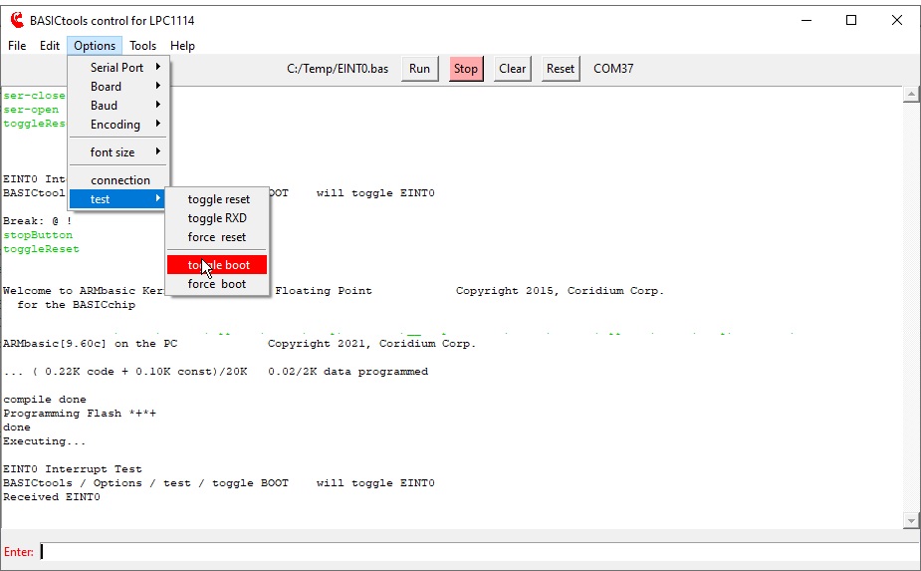
Task: Open the Help menu
Action: [x=182, y=46]
